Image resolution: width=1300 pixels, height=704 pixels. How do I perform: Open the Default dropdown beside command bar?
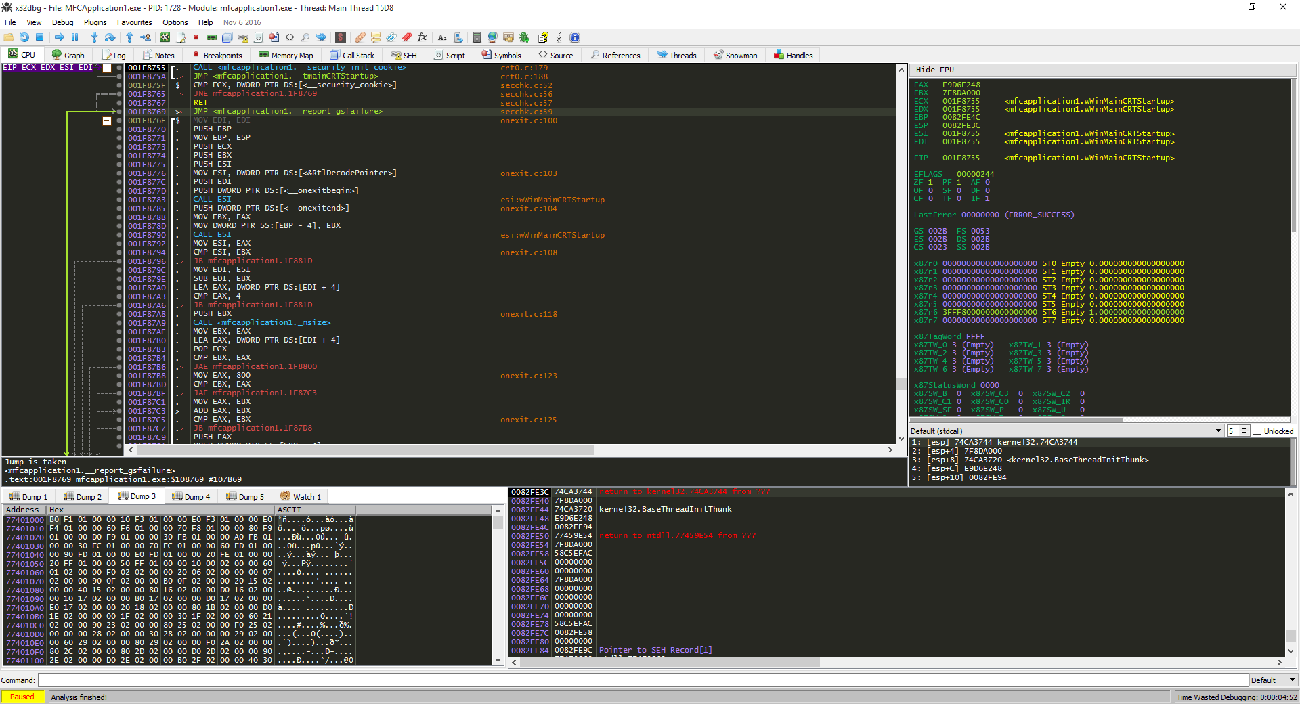[x=1274, y=680]
